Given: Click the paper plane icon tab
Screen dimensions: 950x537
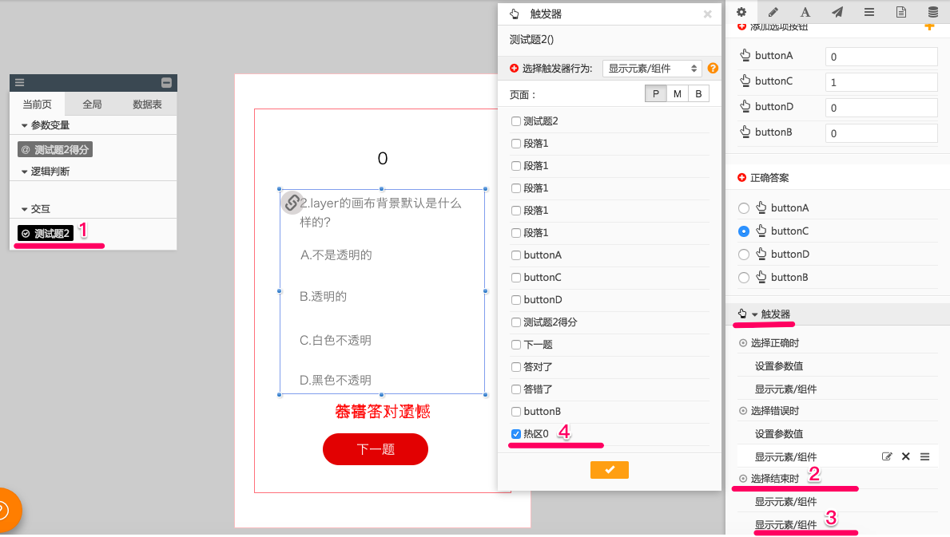Looking at the screenshot, I should coord(837,12).
